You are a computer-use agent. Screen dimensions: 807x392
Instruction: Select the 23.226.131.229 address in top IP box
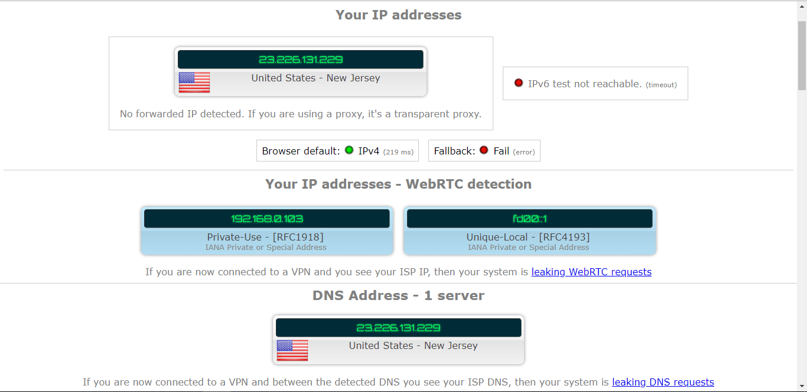(x=301, y=60)
